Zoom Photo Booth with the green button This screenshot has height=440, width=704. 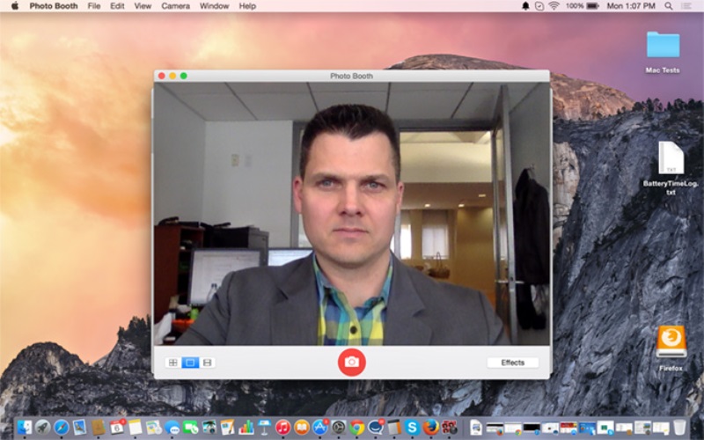[184, 76]
